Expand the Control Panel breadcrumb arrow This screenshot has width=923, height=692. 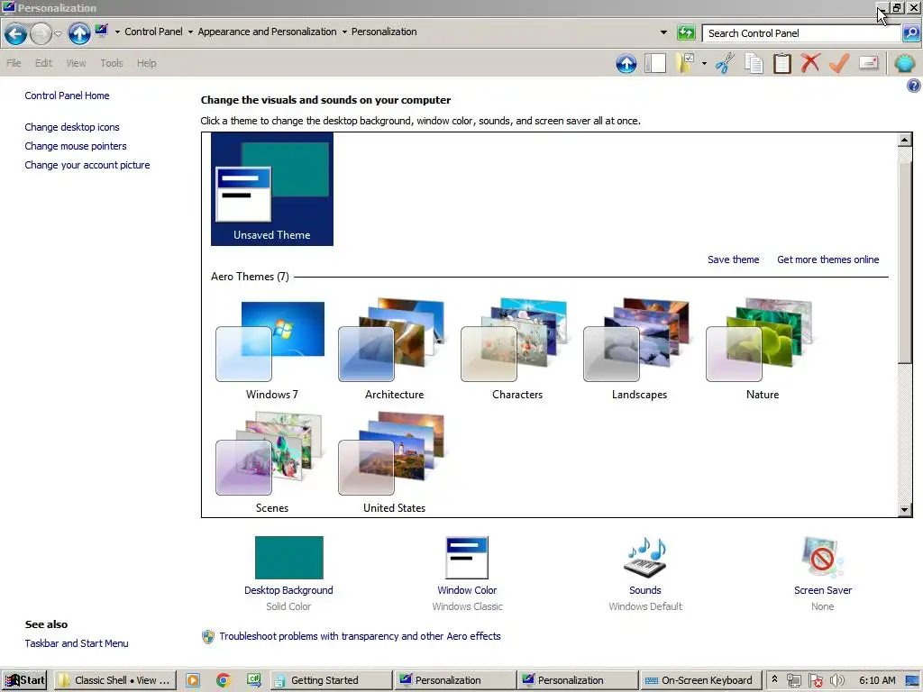point(190,32)
